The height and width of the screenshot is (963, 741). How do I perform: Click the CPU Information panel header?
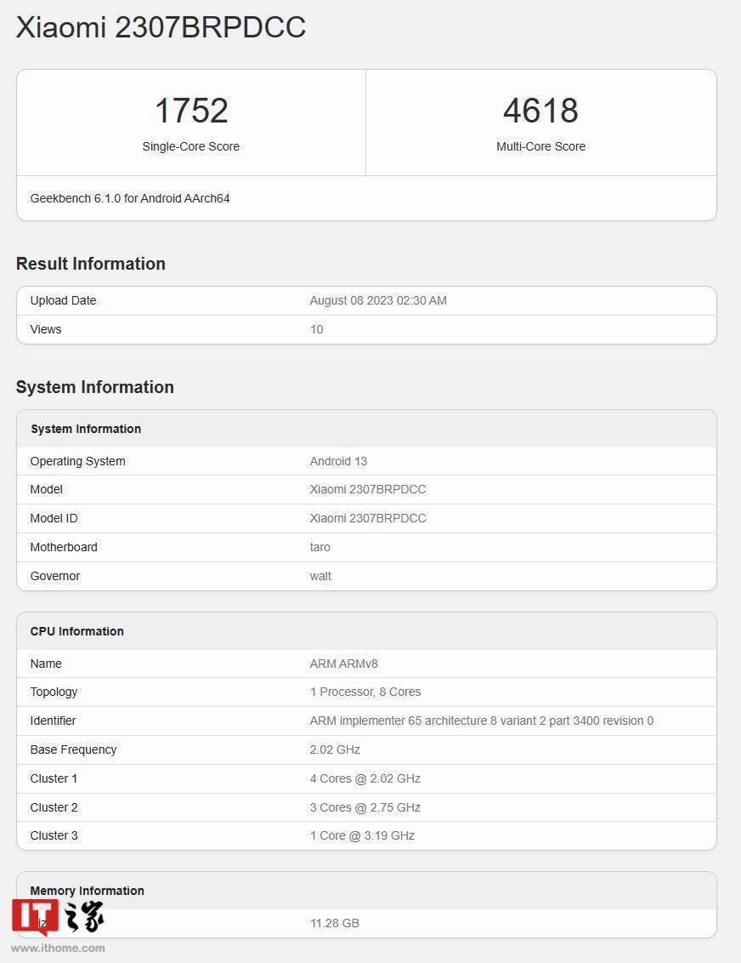click(365, 631)
